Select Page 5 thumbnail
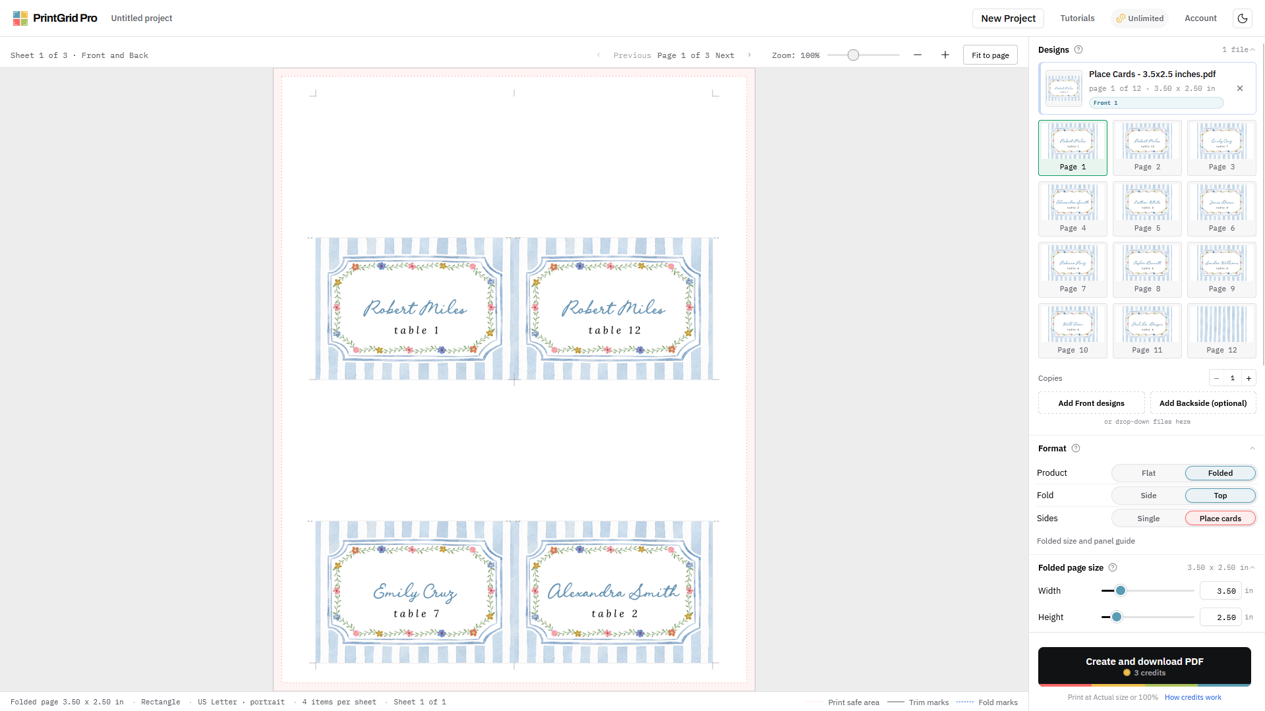The image size is (1265, 711). click(1147, 209)
